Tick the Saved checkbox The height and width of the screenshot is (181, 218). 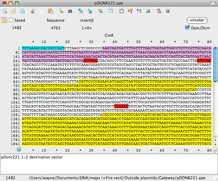[11, 20]
